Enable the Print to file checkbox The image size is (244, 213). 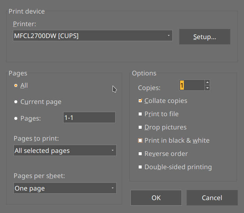tap(140, 114)
